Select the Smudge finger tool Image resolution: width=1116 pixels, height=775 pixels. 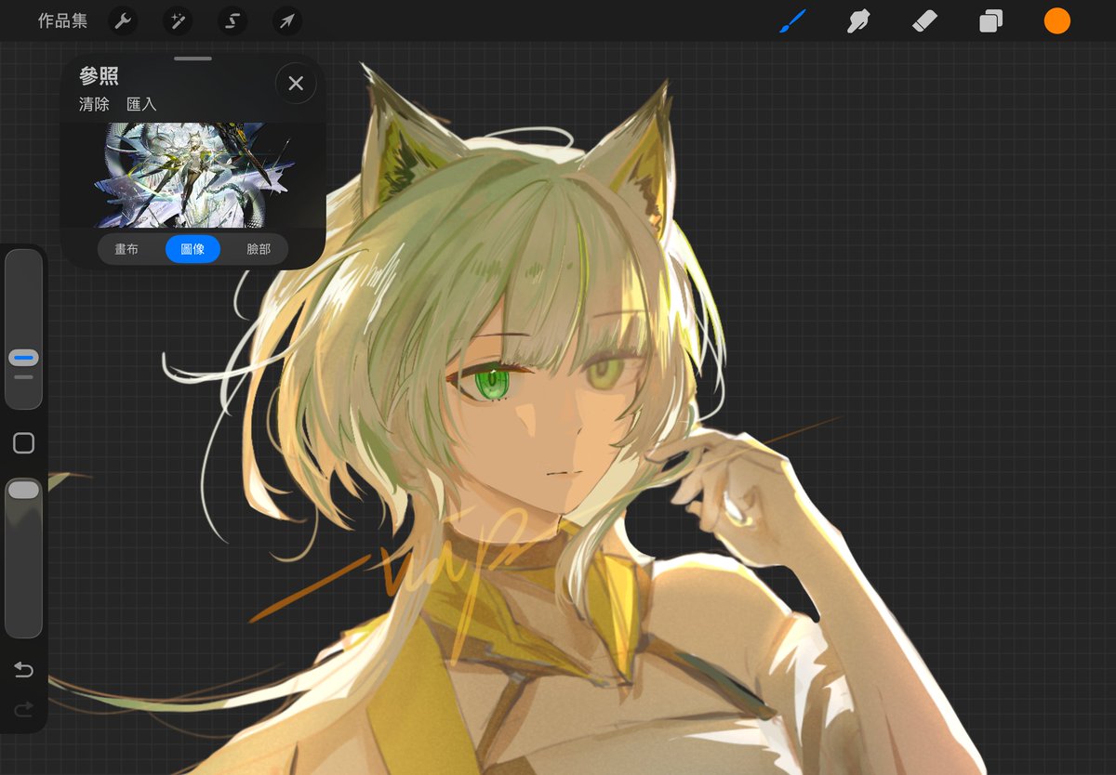click(x=857, y=20)
